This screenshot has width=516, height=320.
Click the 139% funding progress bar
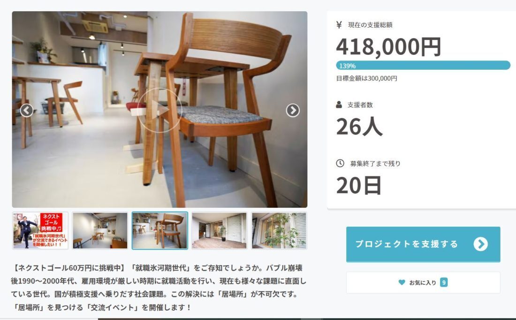423,65
